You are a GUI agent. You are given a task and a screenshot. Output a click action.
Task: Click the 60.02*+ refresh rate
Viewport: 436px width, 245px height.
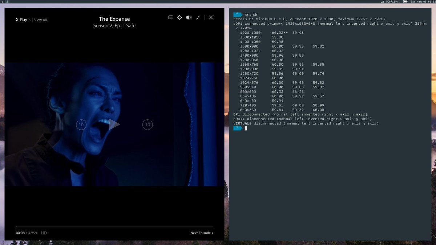click(x=280, y=33)
